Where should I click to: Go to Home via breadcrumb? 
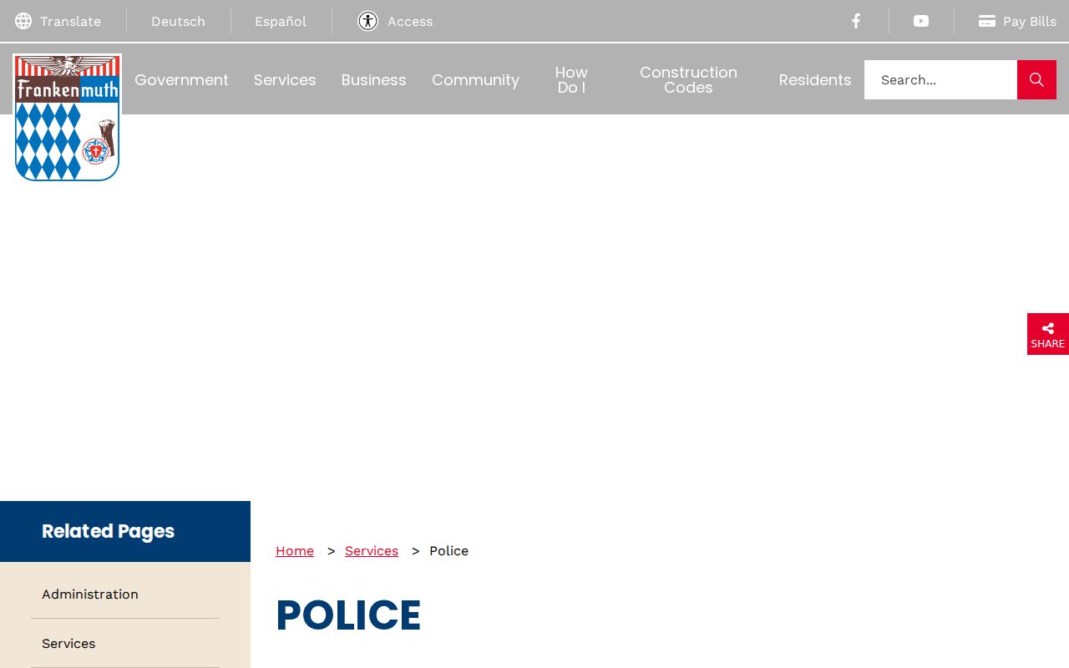pos(295,550)
